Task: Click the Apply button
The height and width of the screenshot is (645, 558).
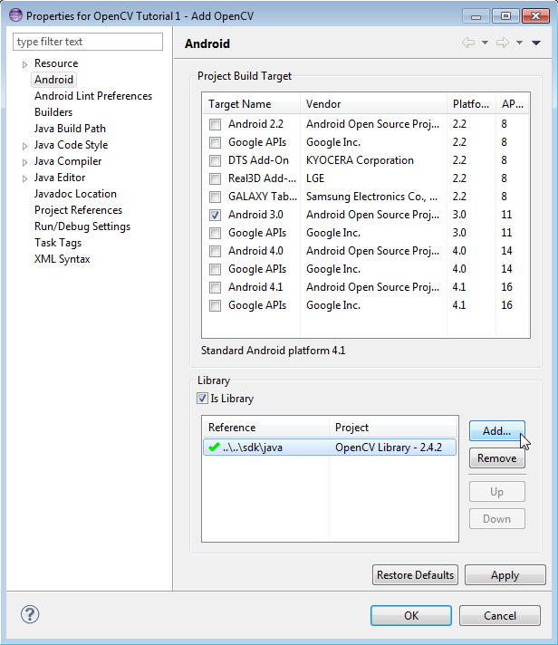Action: coord(505,575)
